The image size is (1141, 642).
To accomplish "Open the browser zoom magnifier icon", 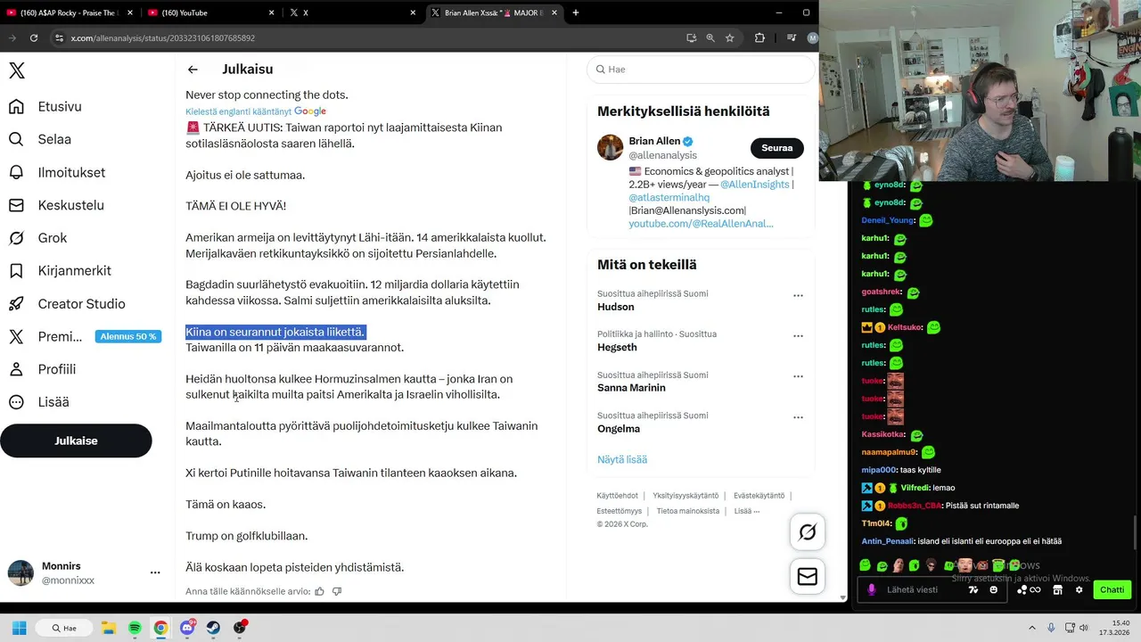I will click(710, 38).
